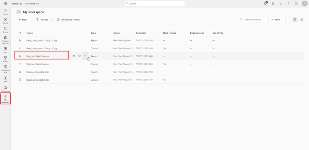
Task: Sort by the Refreshed column header
Action: [141, 33]
